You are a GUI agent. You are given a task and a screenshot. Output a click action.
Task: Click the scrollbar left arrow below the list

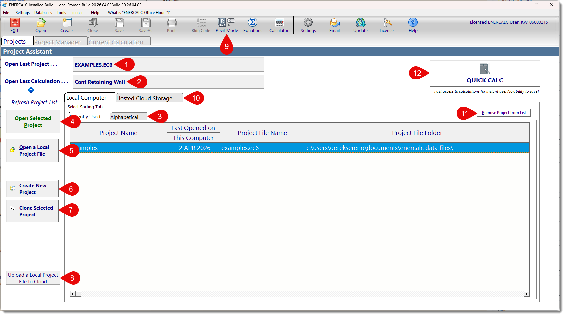(73, 294)
